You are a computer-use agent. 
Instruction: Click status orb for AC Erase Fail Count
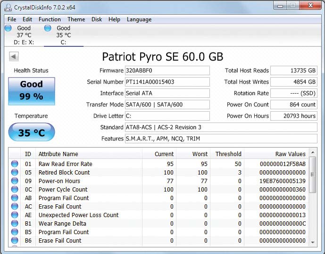pyautogui.click(x=15, y=206)
